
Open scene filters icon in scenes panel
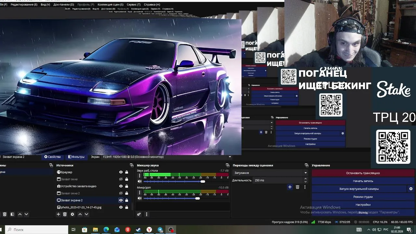12,214
